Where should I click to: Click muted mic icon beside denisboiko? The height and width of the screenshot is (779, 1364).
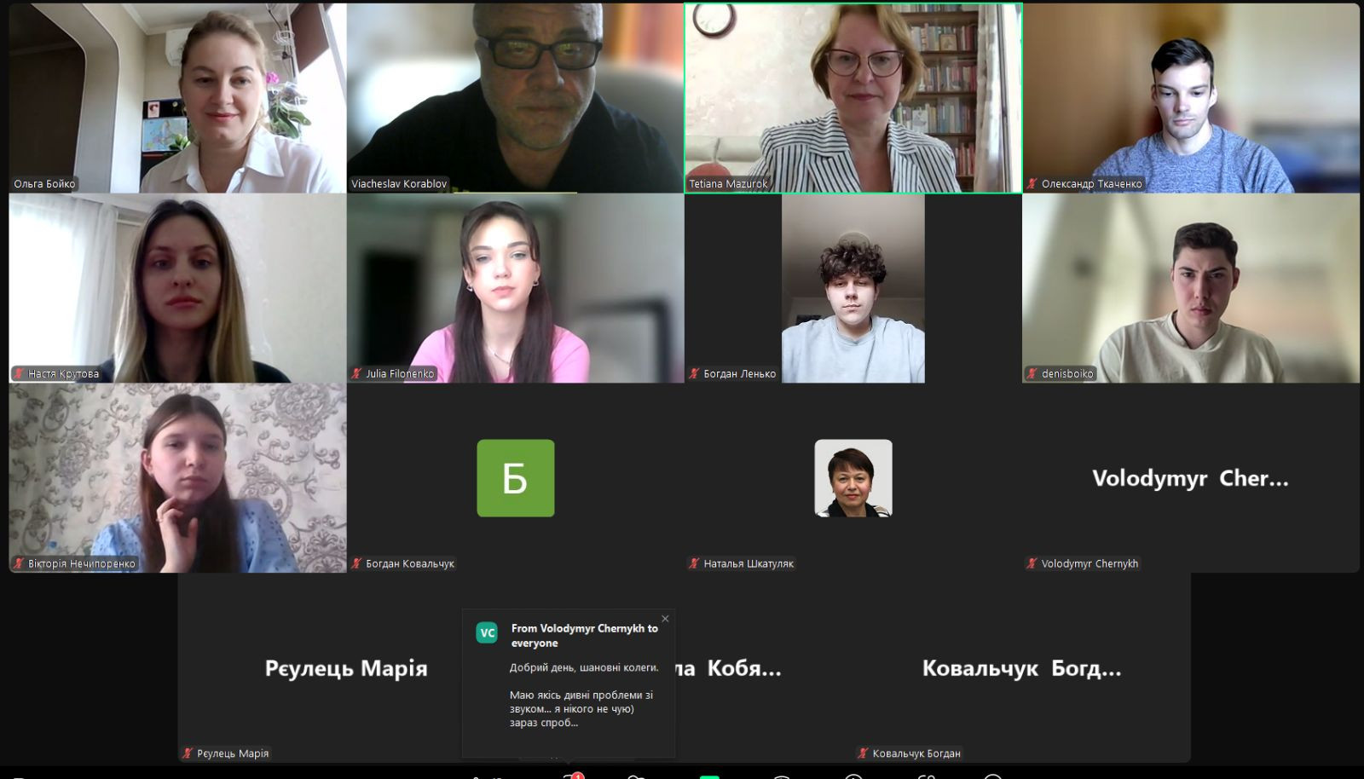(x=1032, y=373)
